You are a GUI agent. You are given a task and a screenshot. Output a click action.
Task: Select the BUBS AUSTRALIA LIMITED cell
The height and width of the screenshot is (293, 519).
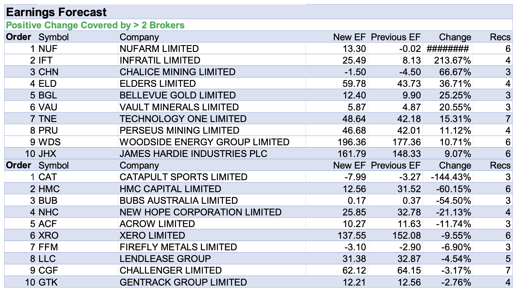click(179, 201)
